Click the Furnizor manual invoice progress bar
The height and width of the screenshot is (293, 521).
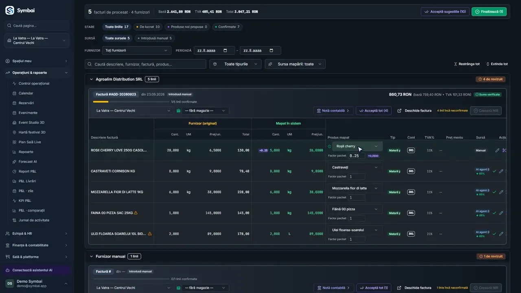(x=131, y=279)
